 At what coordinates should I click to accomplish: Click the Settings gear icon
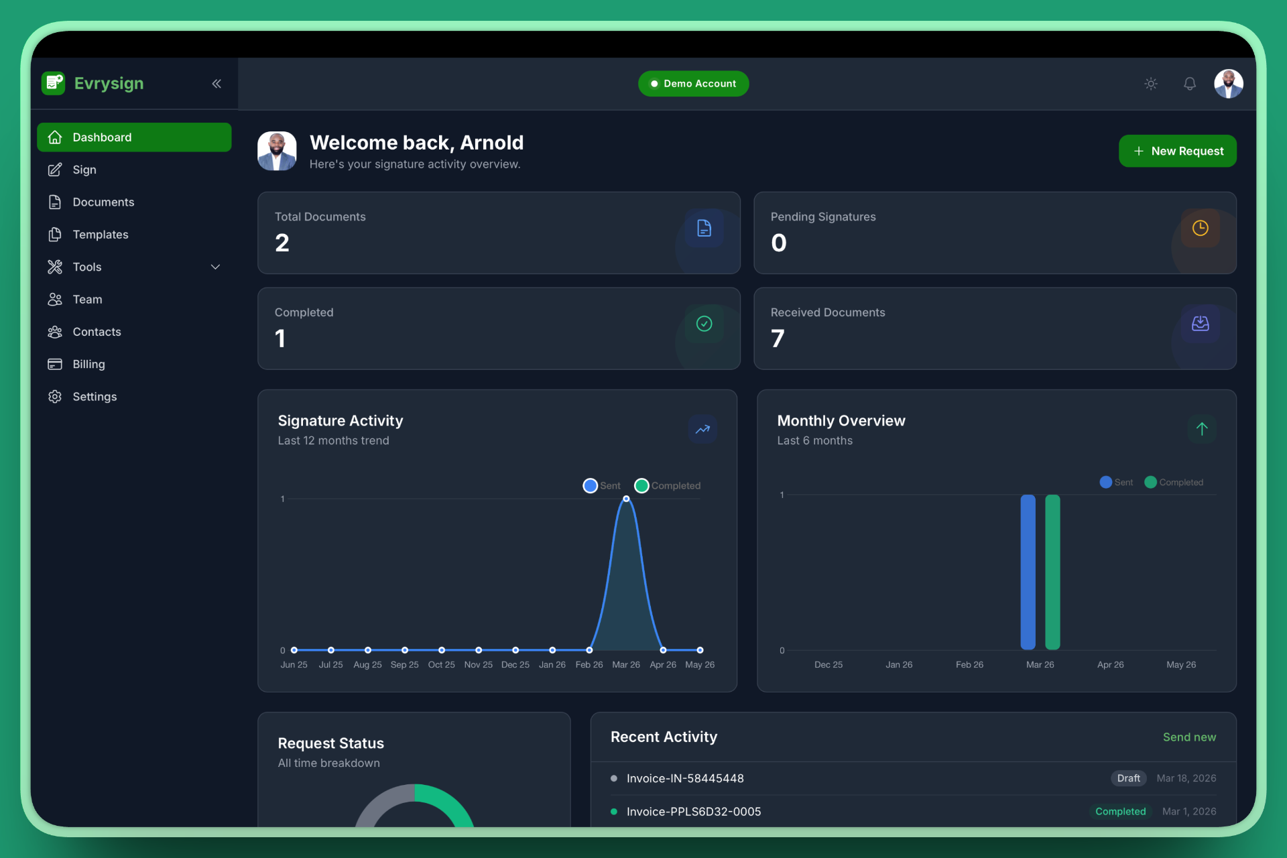(x=55, y=397)
